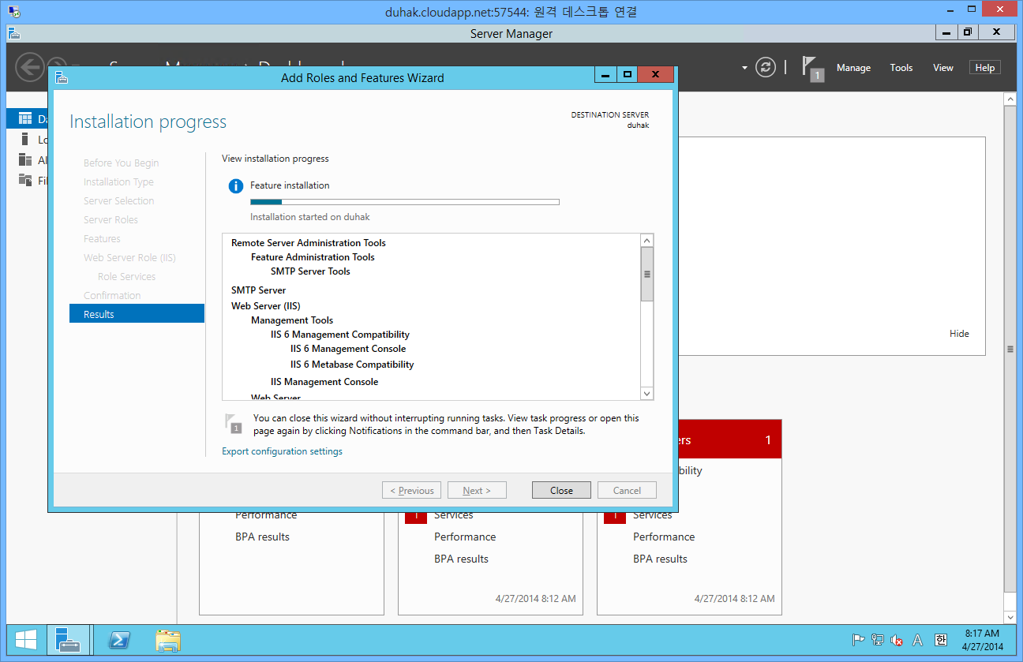Click the red tile header showing 1
The image size is (1023, 662).
click(729, 439)
